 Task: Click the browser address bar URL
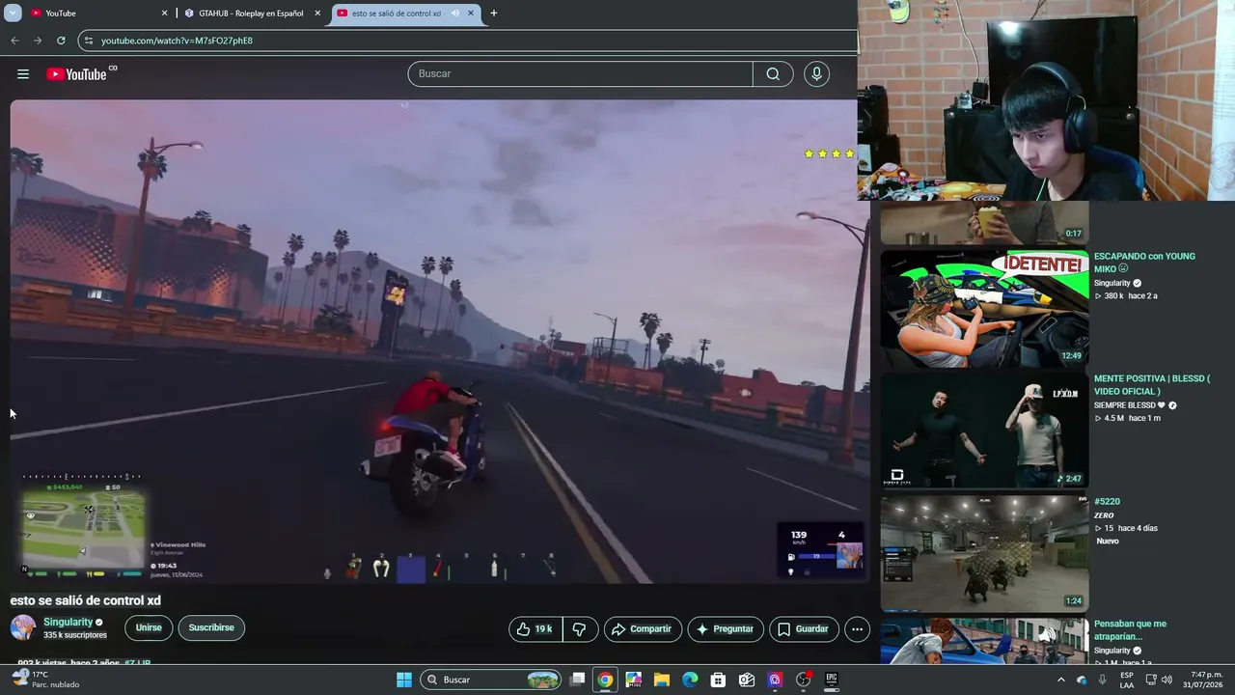[178, 41]
